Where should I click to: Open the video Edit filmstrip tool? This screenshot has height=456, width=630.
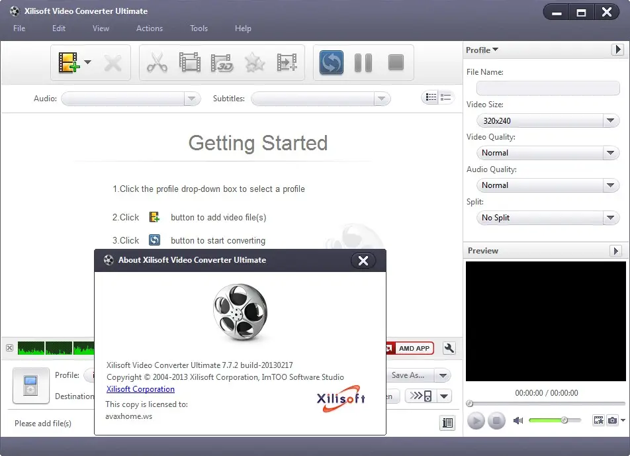click(190, 63)
